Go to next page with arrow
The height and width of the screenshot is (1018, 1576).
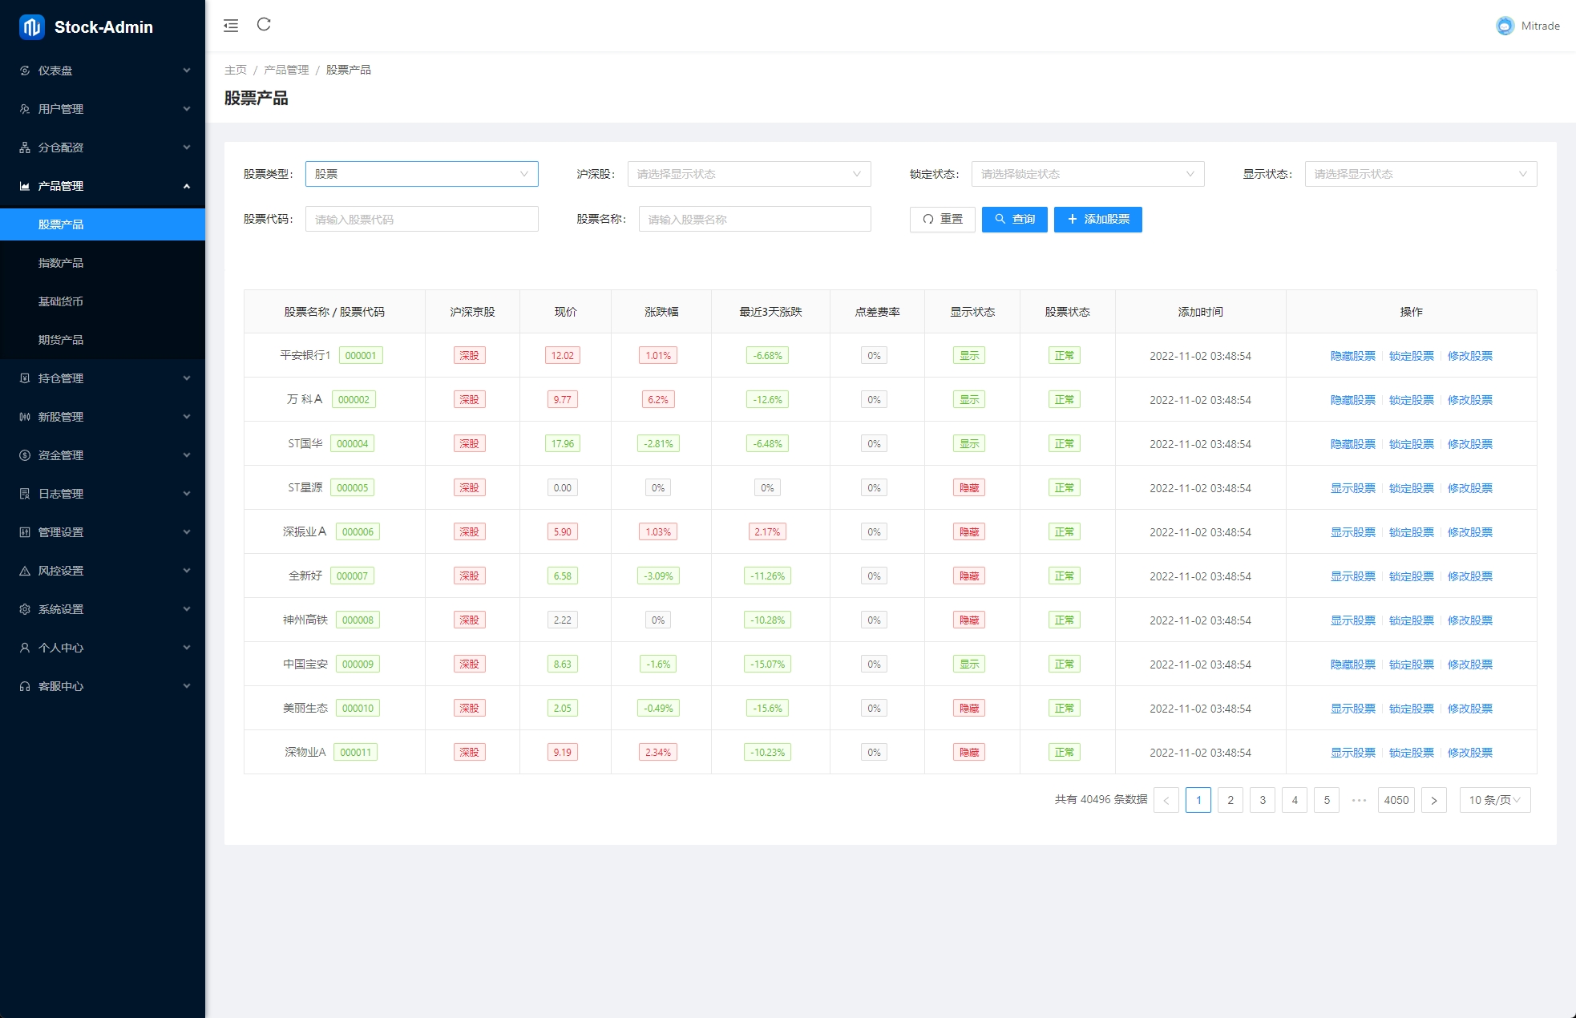1433,800
